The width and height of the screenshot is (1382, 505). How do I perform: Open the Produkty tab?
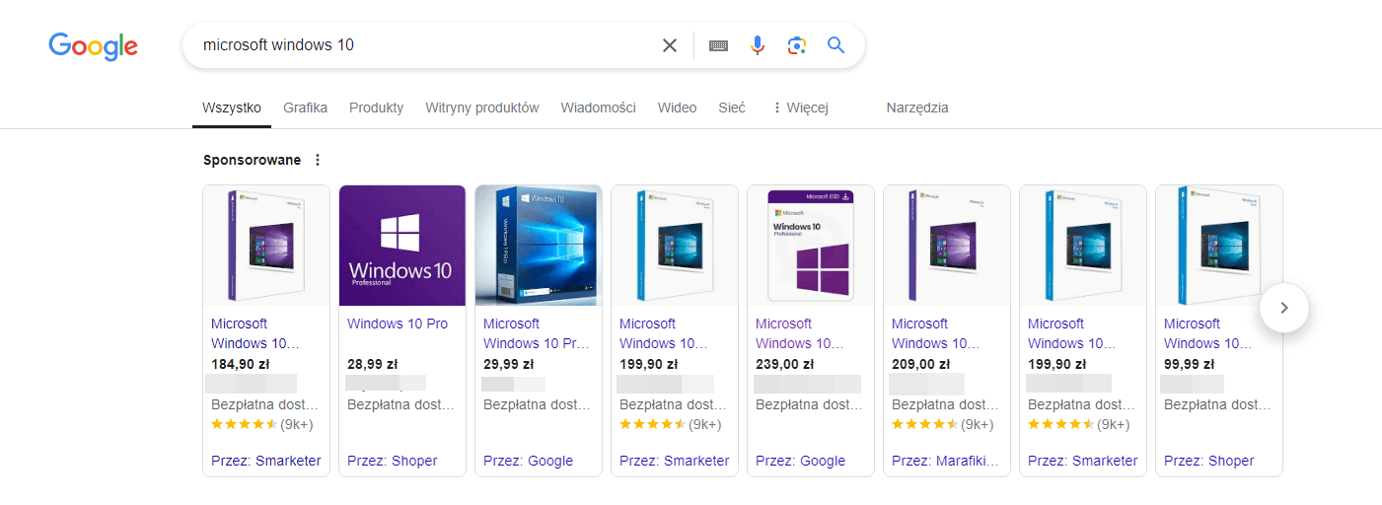[x=376, y=108]
